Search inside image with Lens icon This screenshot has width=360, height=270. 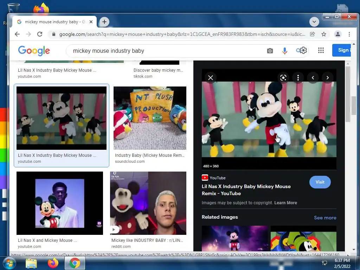283,78
